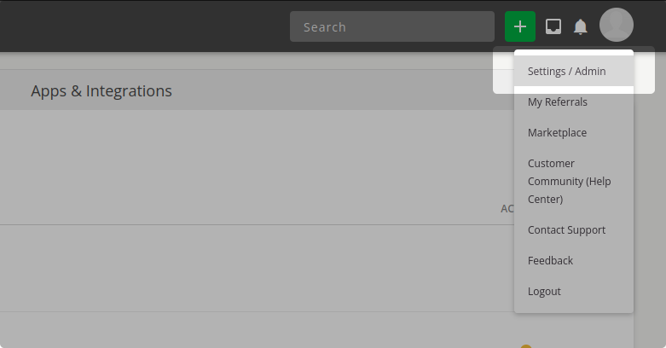Image resolution: width=666 pixels, height=348 pixels.
Task: Create a new item with the plus button
Action: point(519,26)
